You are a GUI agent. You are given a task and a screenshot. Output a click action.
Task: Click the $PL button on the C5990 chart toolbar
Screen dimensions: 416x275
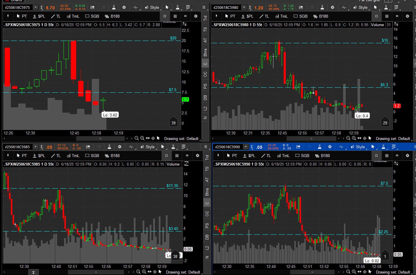[249, 156]
